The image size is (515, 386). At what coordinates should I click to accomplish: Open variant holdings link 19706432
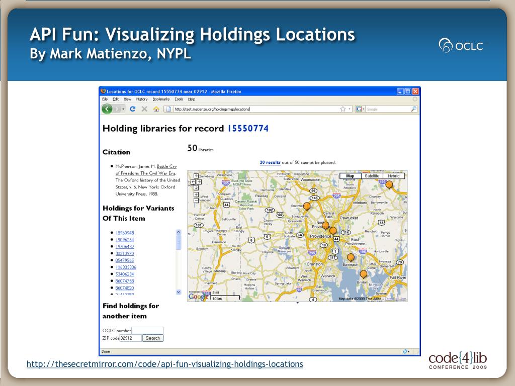(125, 246)
